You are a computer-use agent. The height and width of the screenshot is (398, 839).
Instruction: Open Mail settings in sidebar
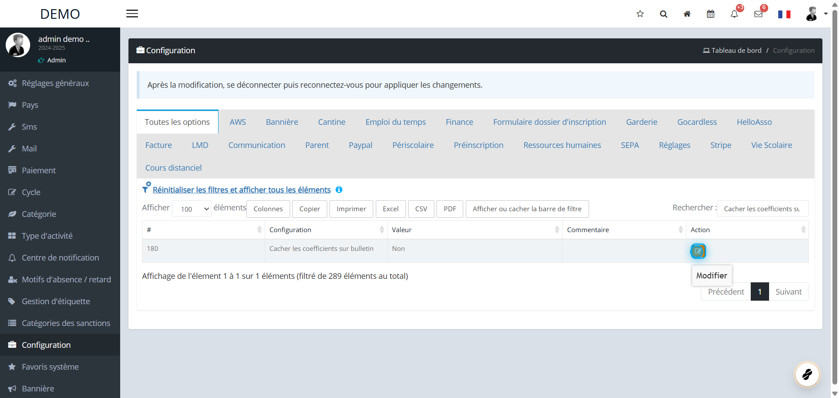click(60, 148)
